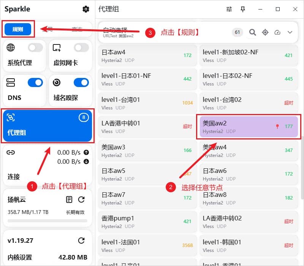Toggle the 虚拟网卡 switch
Viewport: 304px width, 266px height.
pos(81,48)
